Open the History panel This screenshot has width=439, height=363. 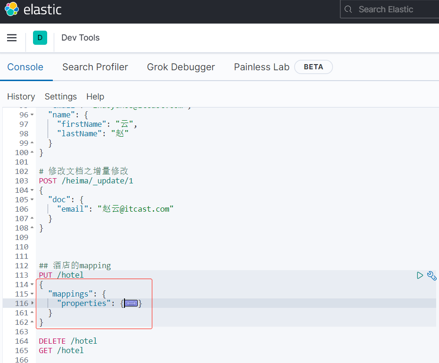point(21,97)
